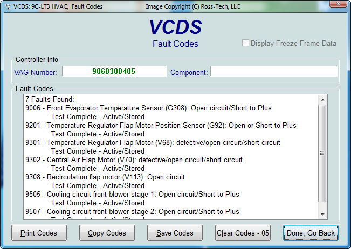
Task: Click the empty Component field
Action: (274, 71)
